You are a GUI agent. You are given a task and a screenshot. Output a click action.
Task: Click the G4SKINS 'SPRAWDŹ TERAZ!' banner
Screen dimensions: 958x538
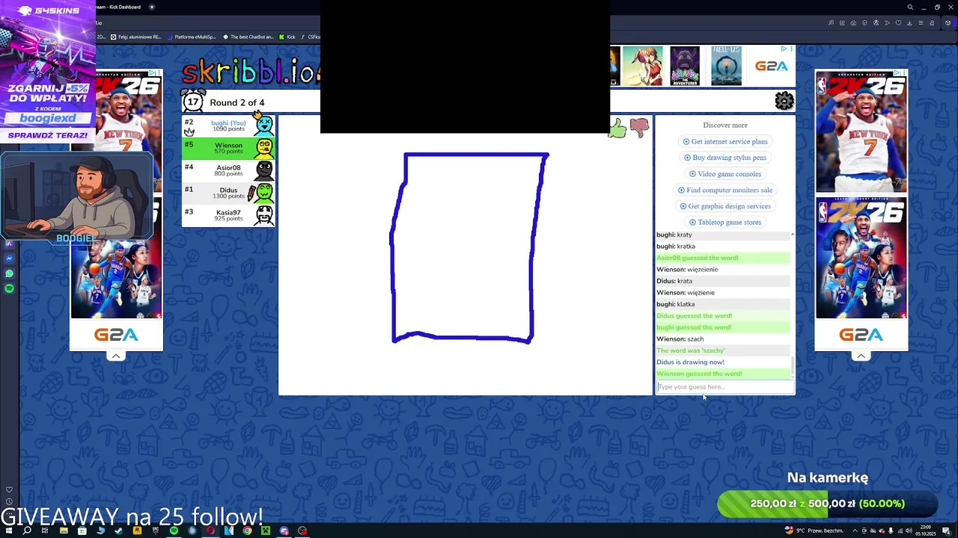(48, 135)
